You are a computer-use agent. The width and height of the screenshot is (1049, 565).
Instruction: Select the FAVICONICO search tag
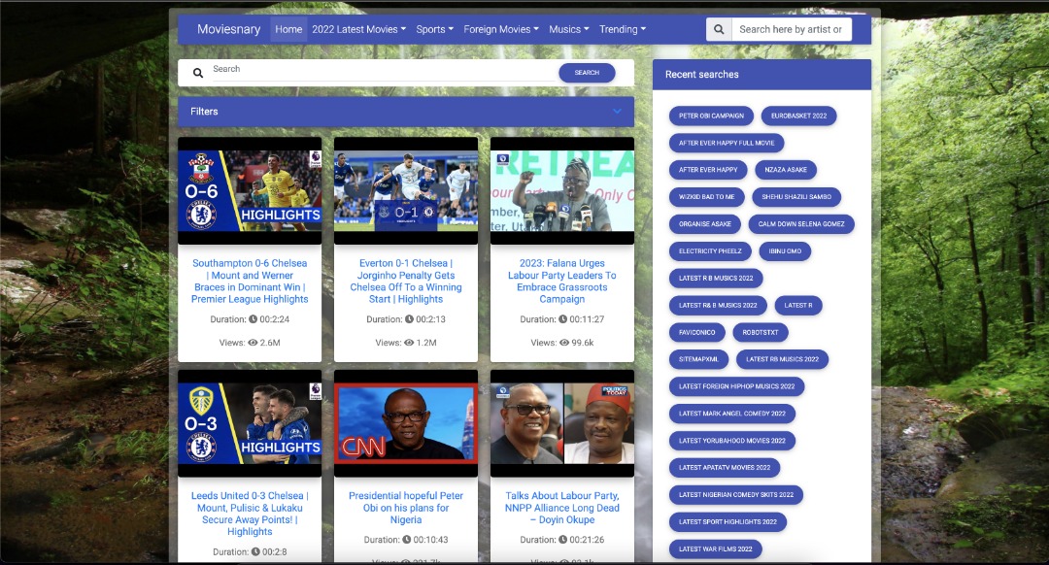pyautogui.click(x=697, y=332)
